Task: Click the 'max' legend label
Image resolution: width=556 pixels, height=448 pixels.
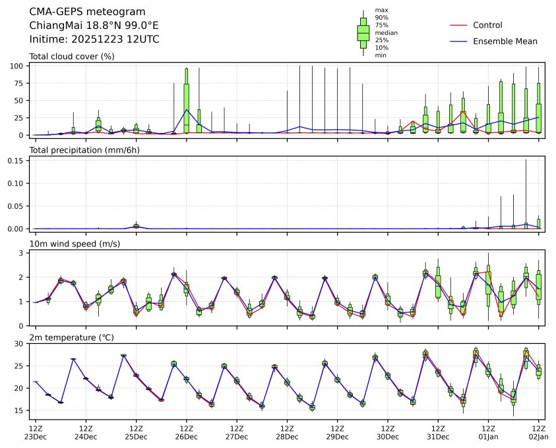Action: [x=381, y=11]
